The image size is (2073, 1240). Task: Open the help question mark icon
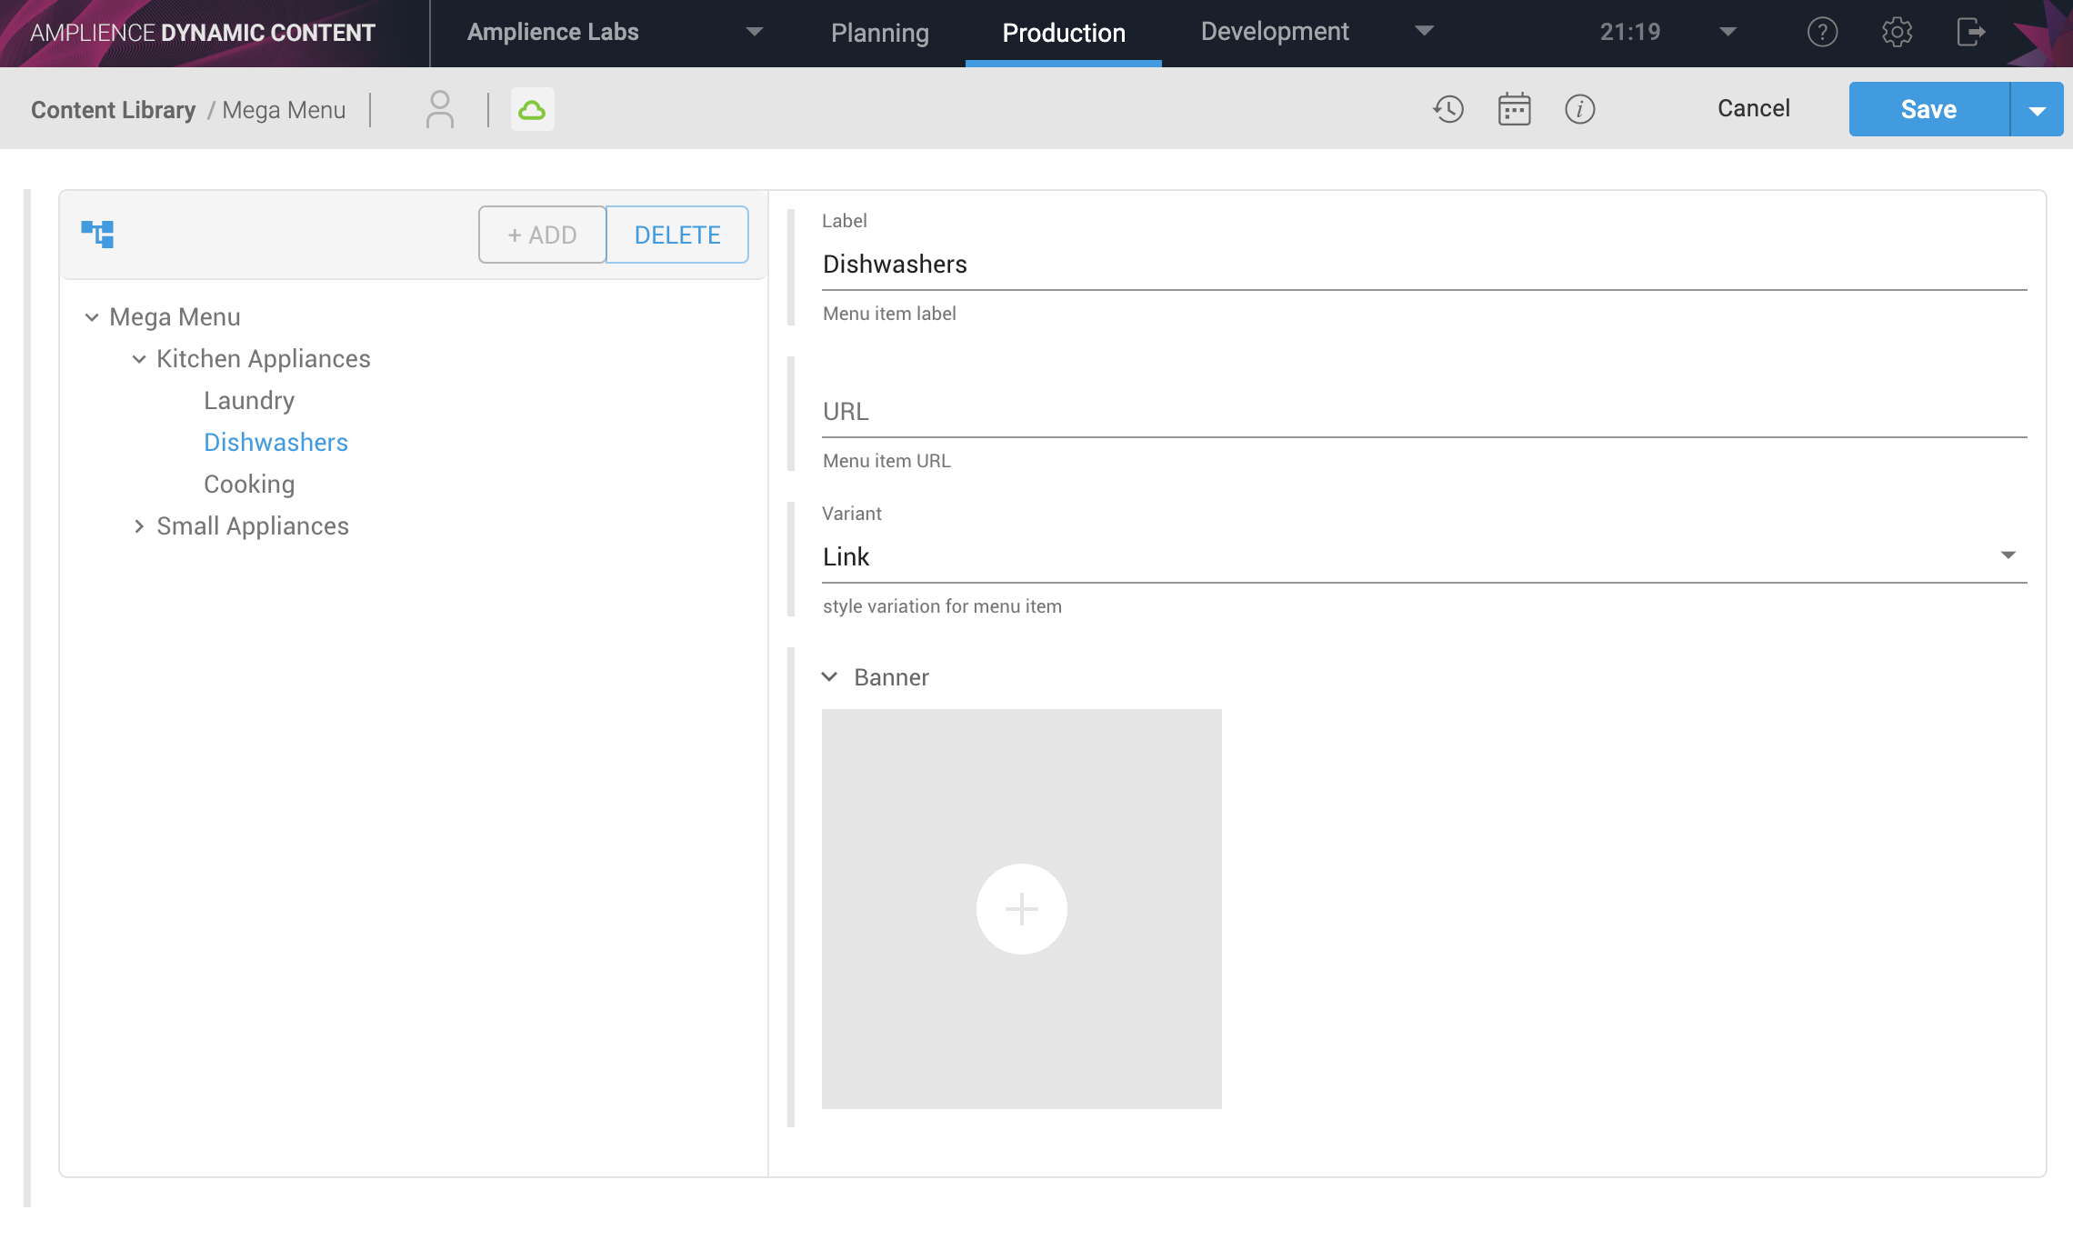(1822, 33)
